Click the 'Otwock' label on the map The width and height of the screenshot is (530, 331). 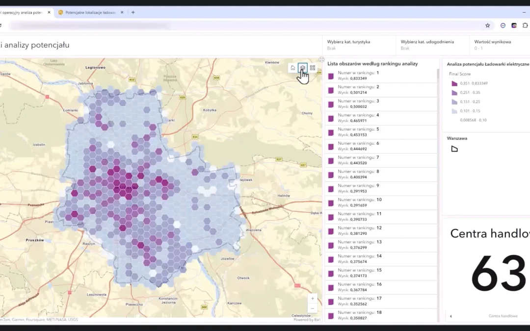[243, 278]
